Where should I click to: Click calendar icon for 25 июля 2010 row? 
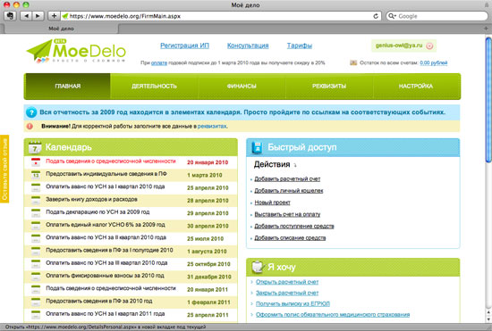(36, 238)
